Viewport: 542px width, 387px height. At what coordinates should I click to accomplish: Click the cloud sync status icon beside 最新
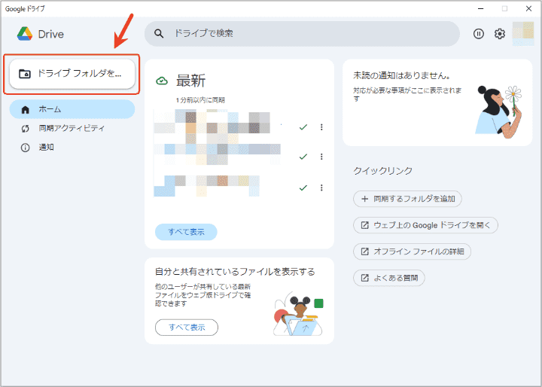[162, 81]
